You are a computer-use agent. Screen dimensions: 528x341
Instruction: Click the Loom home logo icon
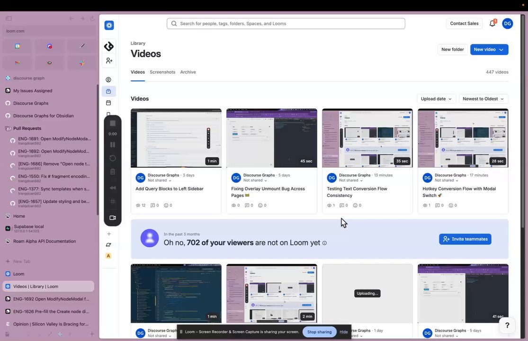(x=109, y=25)
